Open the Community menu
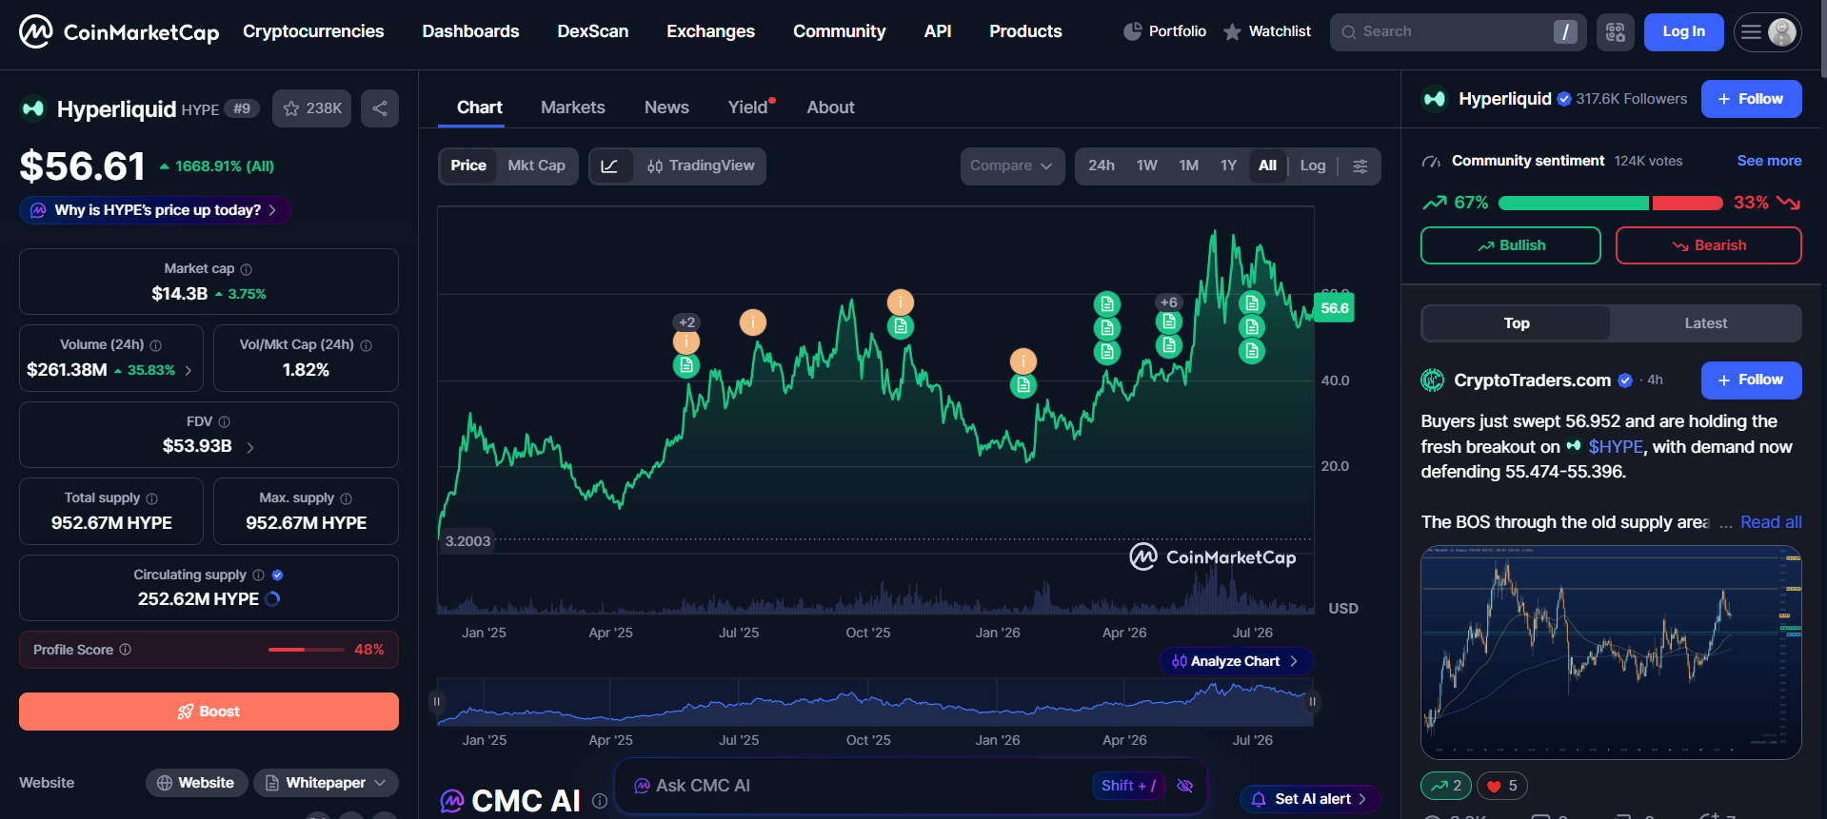 pyautogui.click(x=839, y=31)
